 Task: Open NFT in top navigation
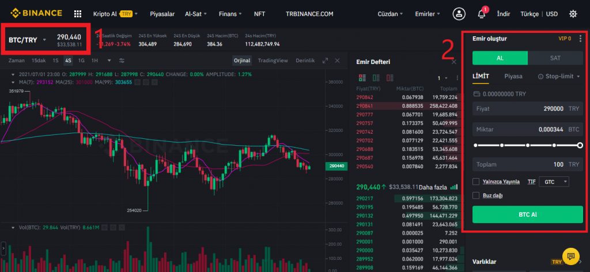click(x=259, y=14)
